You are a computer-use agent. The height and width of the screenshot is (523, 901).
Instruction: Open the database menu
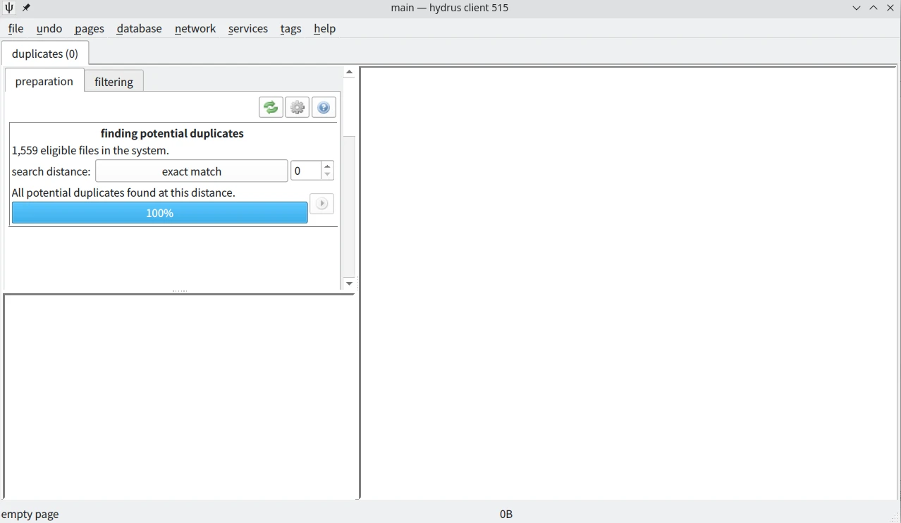click(x=139, y=28)
